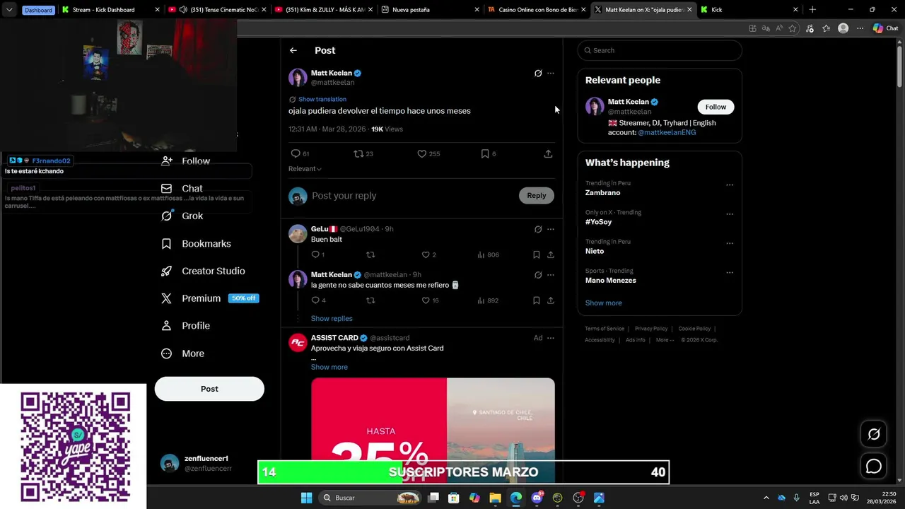Viewport: 905px width, 509px height.
Task: Reply to GeLu's 'Buen bait' comment
Action: (318, 255)
